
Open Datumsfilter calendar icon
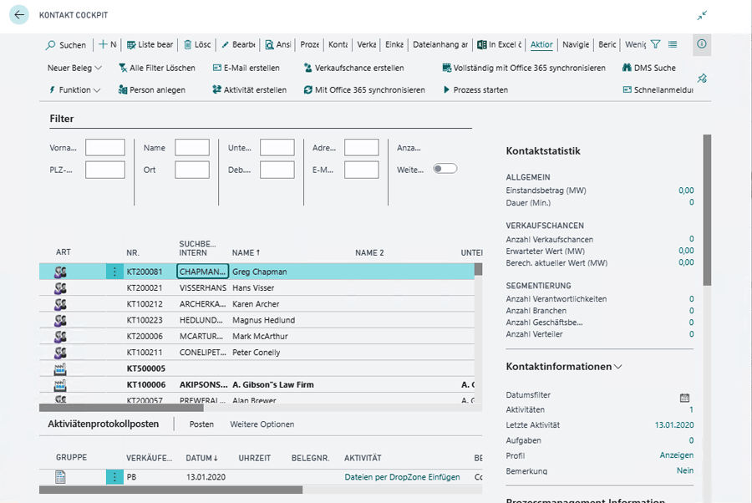[684, 398]
